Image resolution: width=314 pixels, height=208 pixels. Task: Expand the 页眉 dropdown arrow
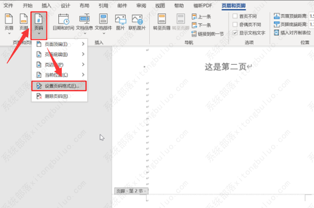(x=9, y=34)
